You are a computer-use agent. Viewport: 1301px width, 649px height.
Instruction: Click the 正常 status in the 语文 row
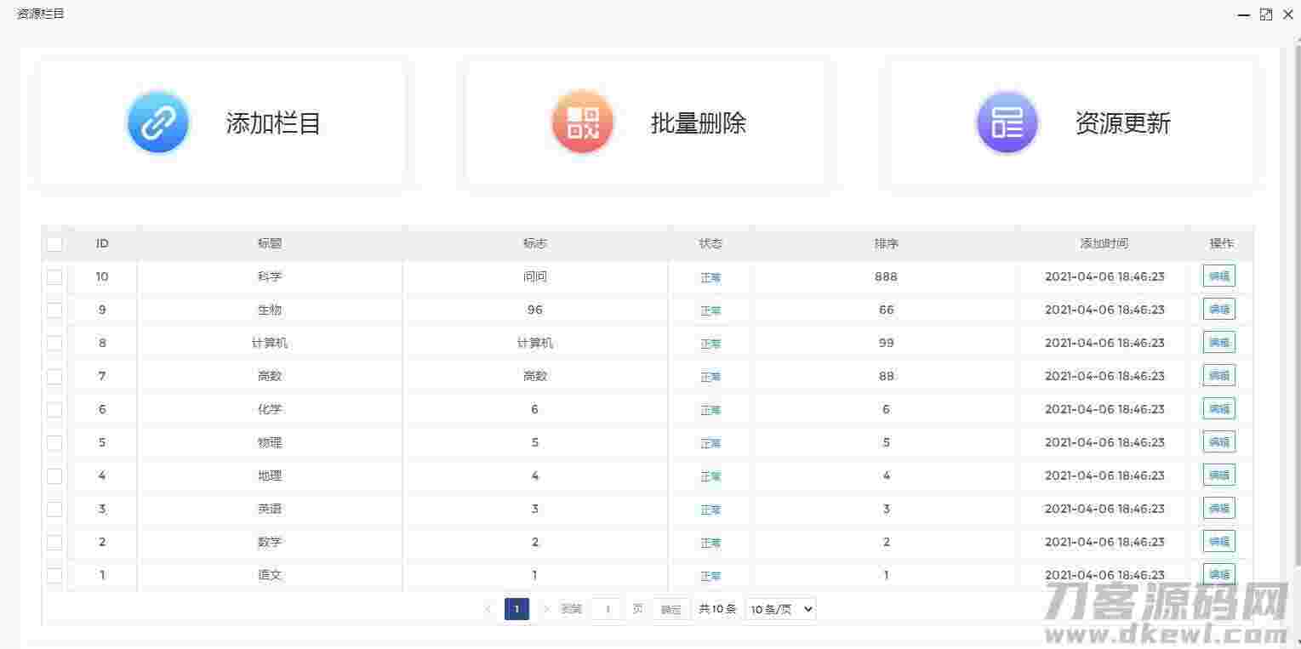pos(710,576)
